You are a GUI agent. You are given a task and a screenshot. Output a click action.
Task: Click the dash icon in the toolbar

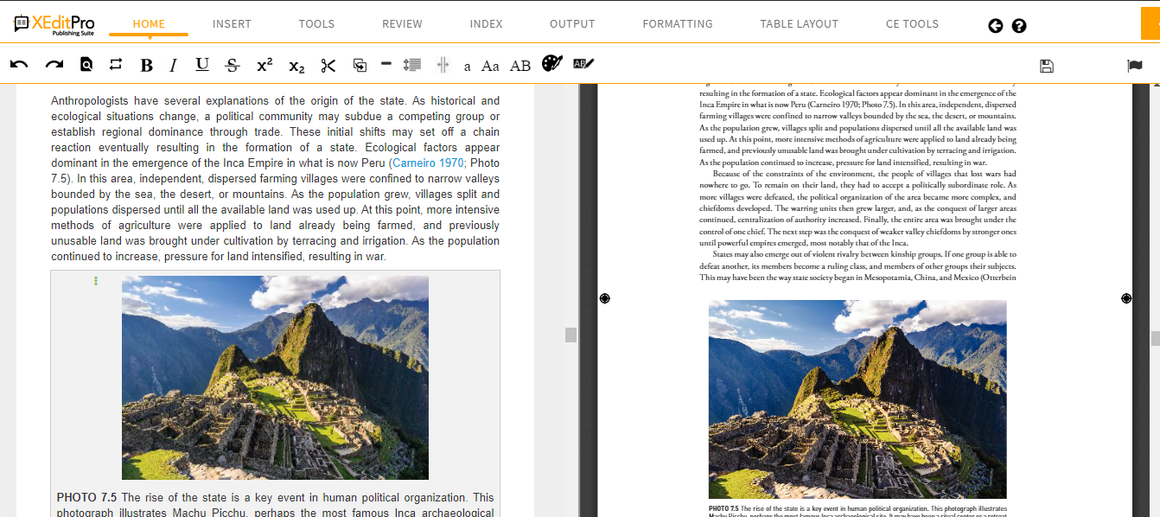point(386,64)
